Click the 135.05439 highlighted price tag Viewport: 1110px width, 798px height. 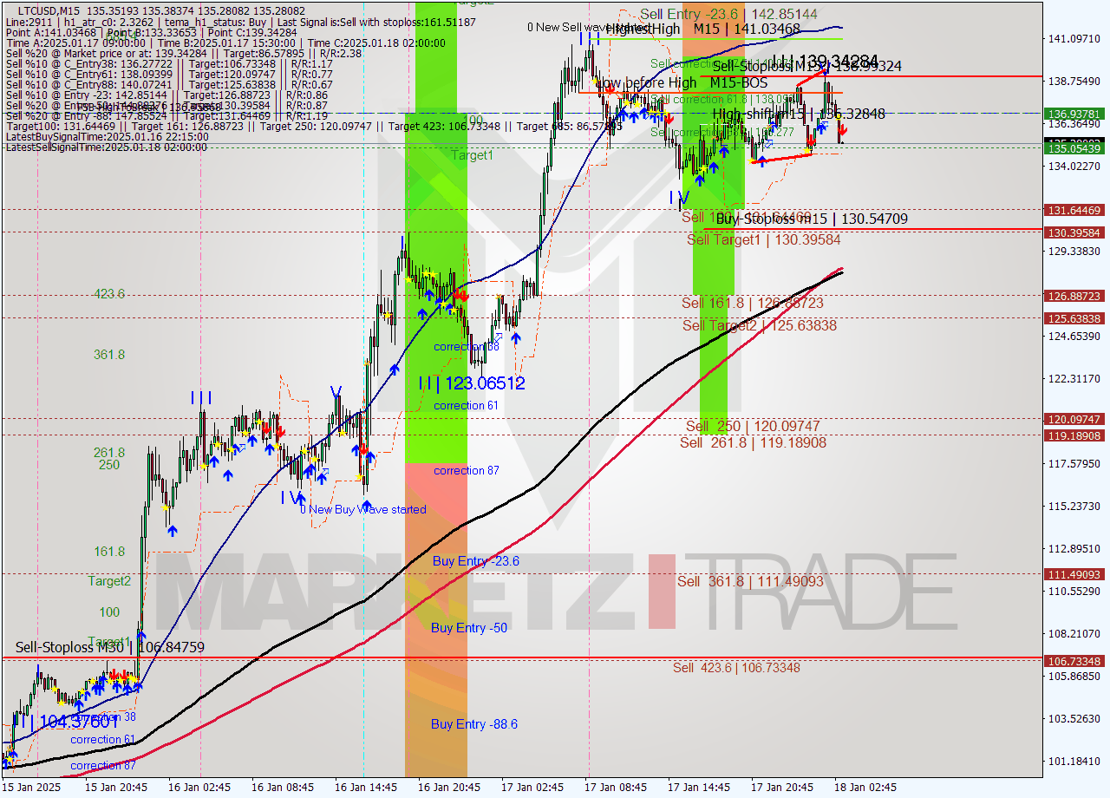[1075, 149]
